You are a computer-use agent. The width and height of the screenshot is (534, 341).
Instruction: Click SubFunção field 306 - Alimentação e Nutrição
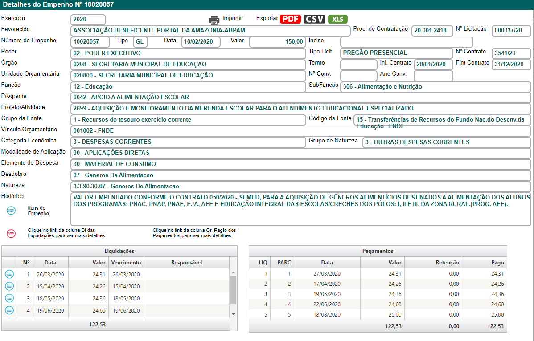(x=435, y=87)
